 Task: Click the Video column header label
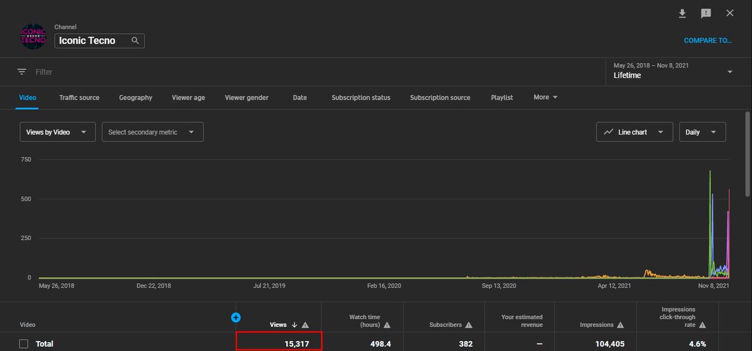pyautogui.click(x=28, y=325)
